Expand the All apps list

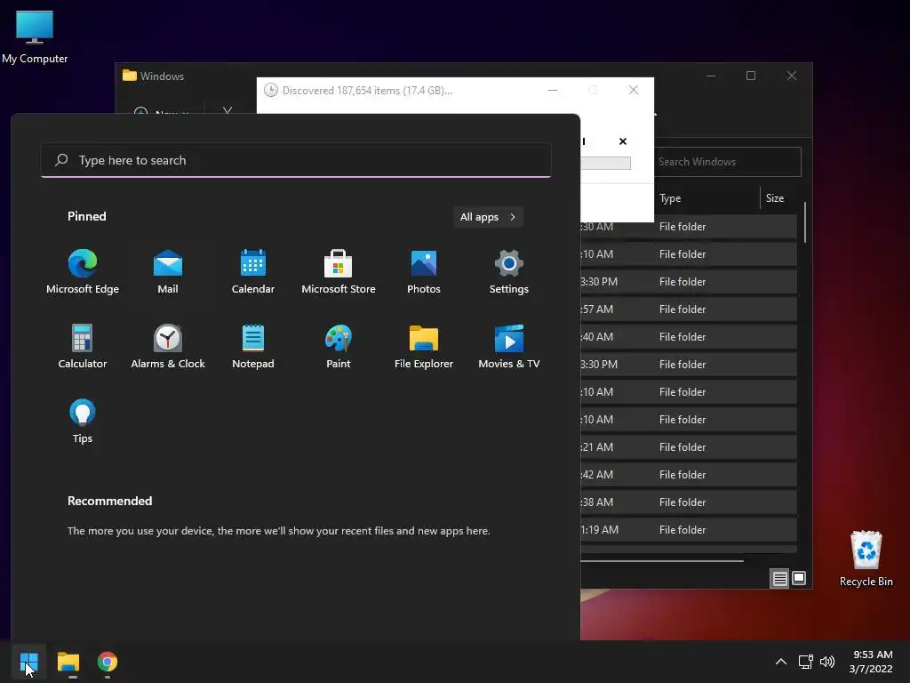[x=488, y=217]
